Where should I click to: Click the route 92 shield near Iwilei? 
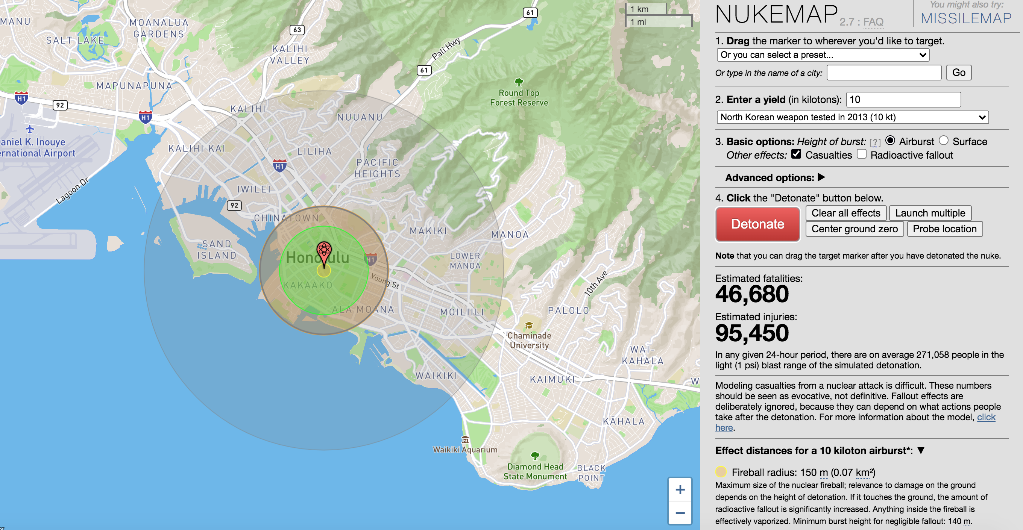[x=234, y=205]
